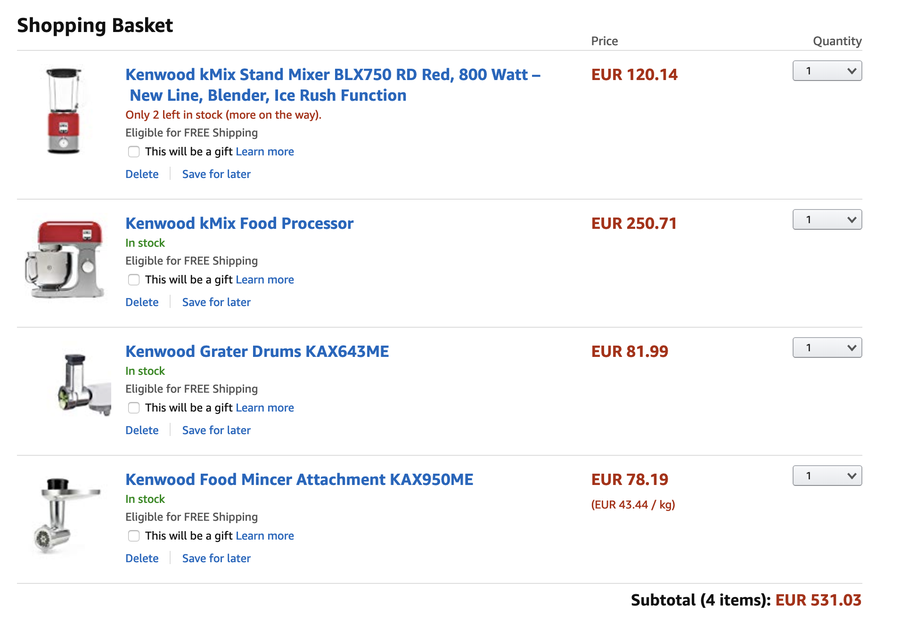The image size is (901, 630).
Task: Check the gift box for Food Mincer Attachment
Action: 134,536
